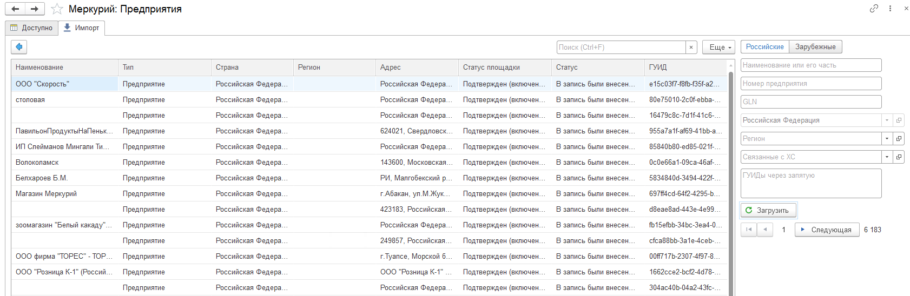Click the forward navigation arrow
The width and height of the screenshot is (910, 296).
click(x=35, y=9)
